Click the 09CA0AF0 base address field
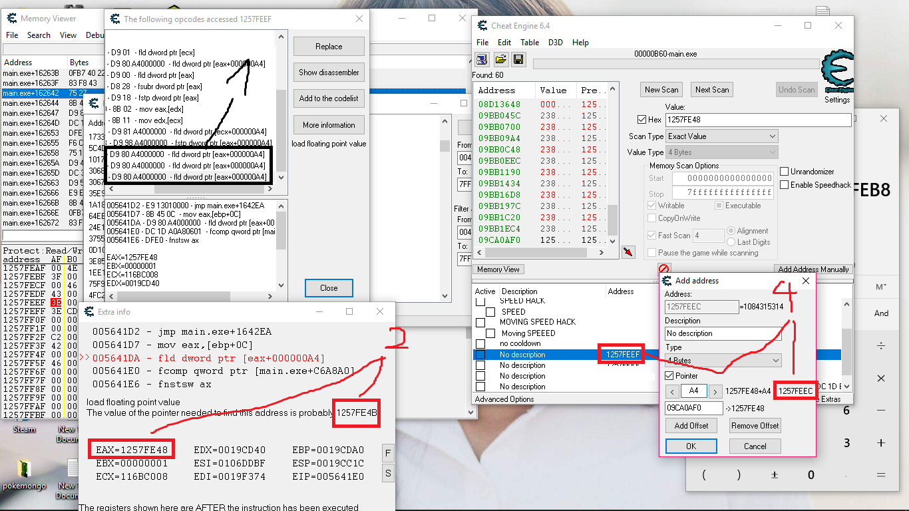 [694, 408]
